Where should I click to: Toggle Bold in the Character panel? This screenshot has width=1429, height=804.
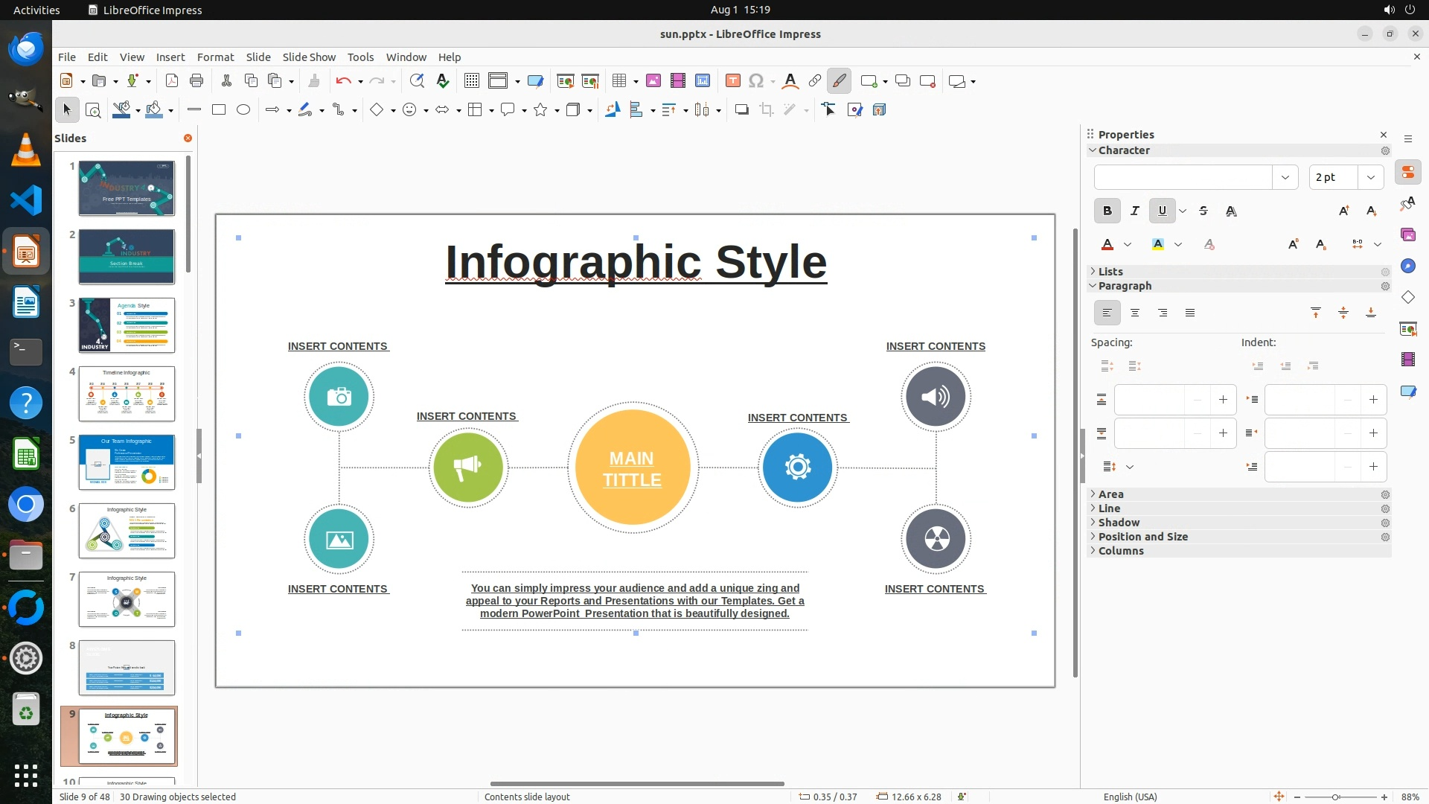1107,211
